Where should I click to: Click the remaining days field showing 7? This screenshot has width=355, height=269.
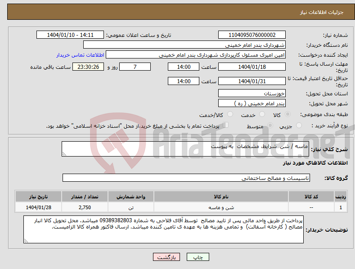[x=135, y=67]
